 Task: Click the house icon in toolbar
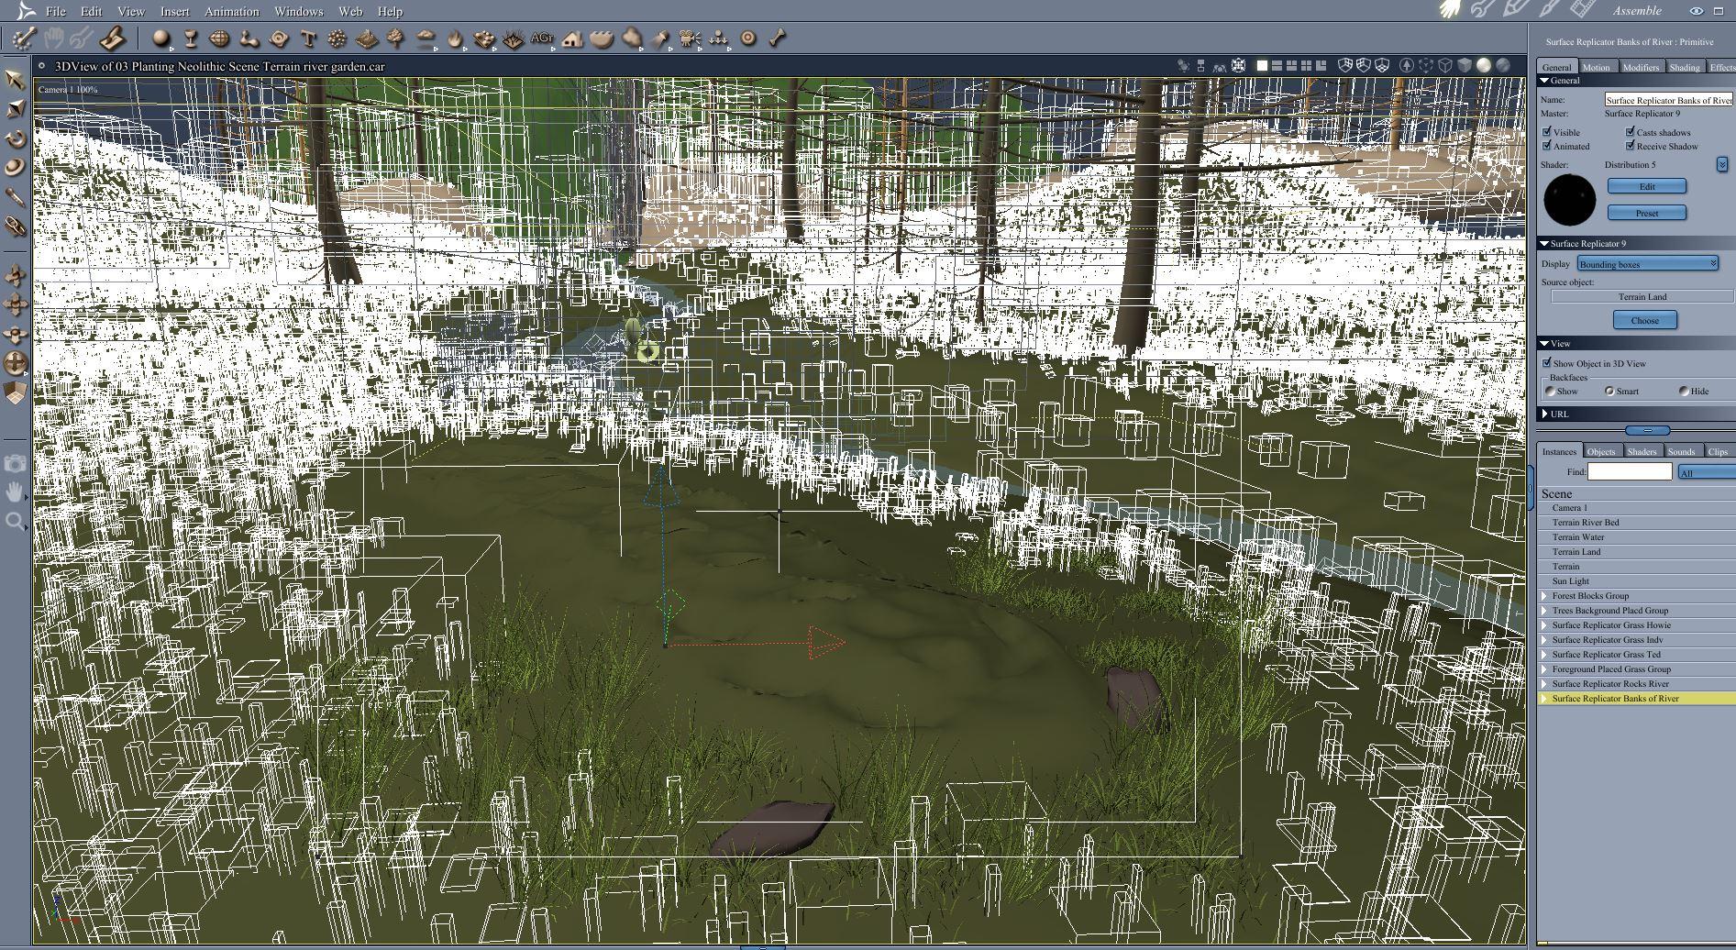572,39
